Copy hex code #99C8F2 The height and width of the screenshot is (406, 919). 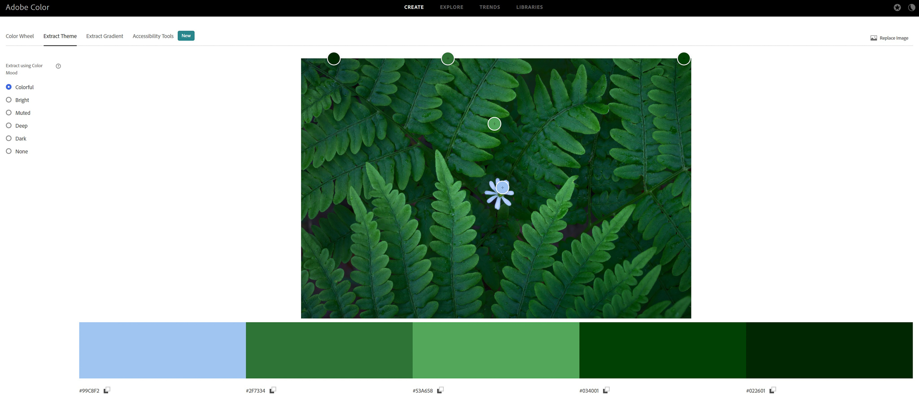(107, 390)
